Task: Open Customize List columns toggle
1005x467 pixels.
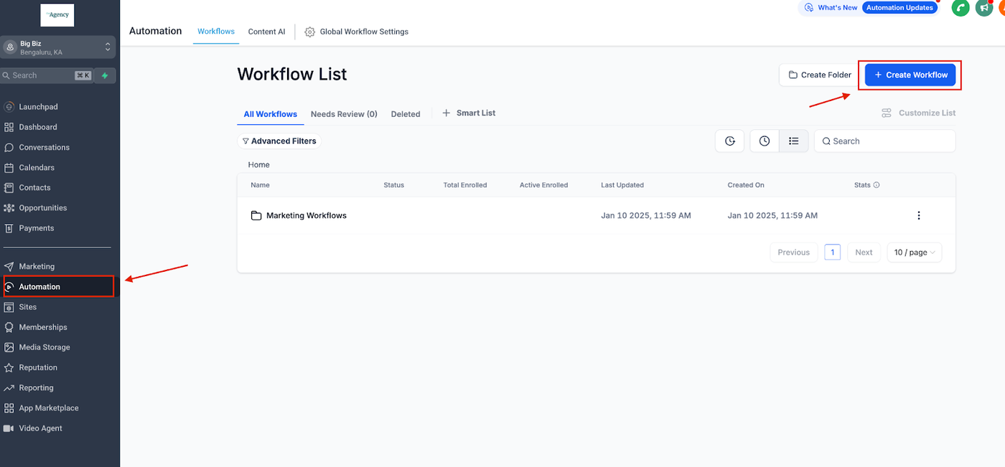Action: click(x=919, y=113)
